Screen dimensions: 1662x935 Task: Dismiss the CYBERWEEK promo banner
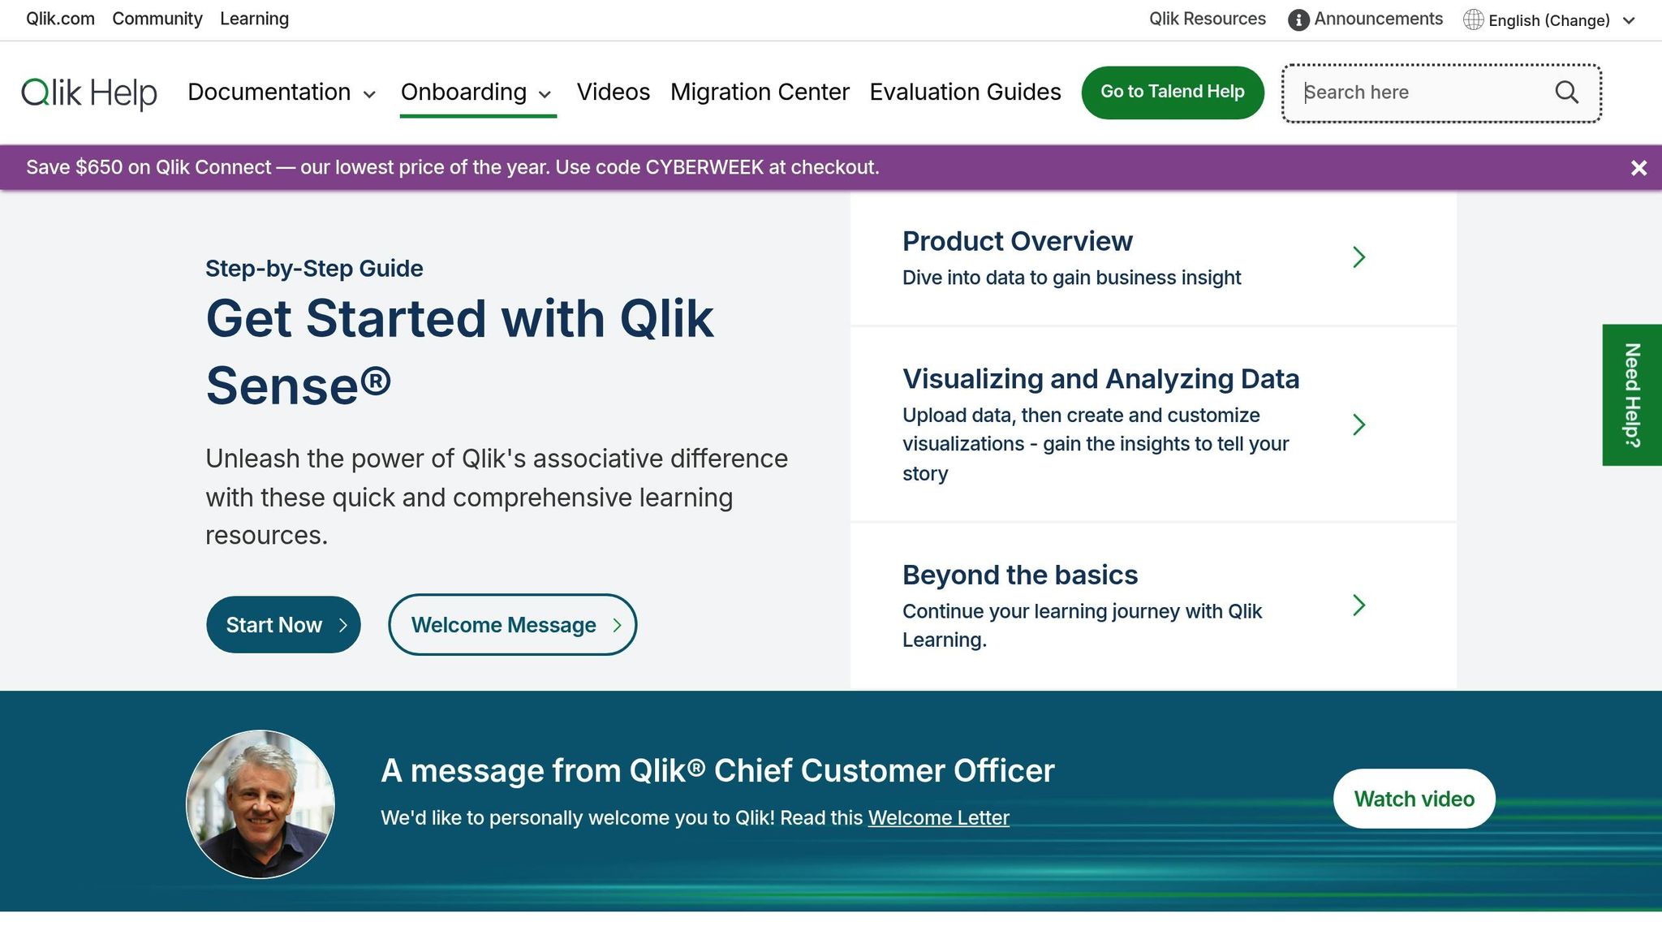1638,168
